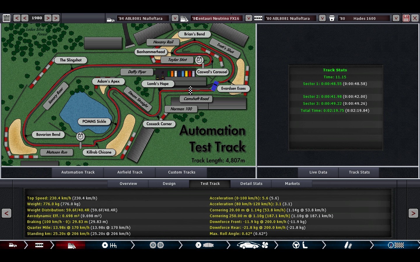420x262 pixels.
Task: Go to wheels and tires section
Action: pyautogui.click(x=157, y=245)
